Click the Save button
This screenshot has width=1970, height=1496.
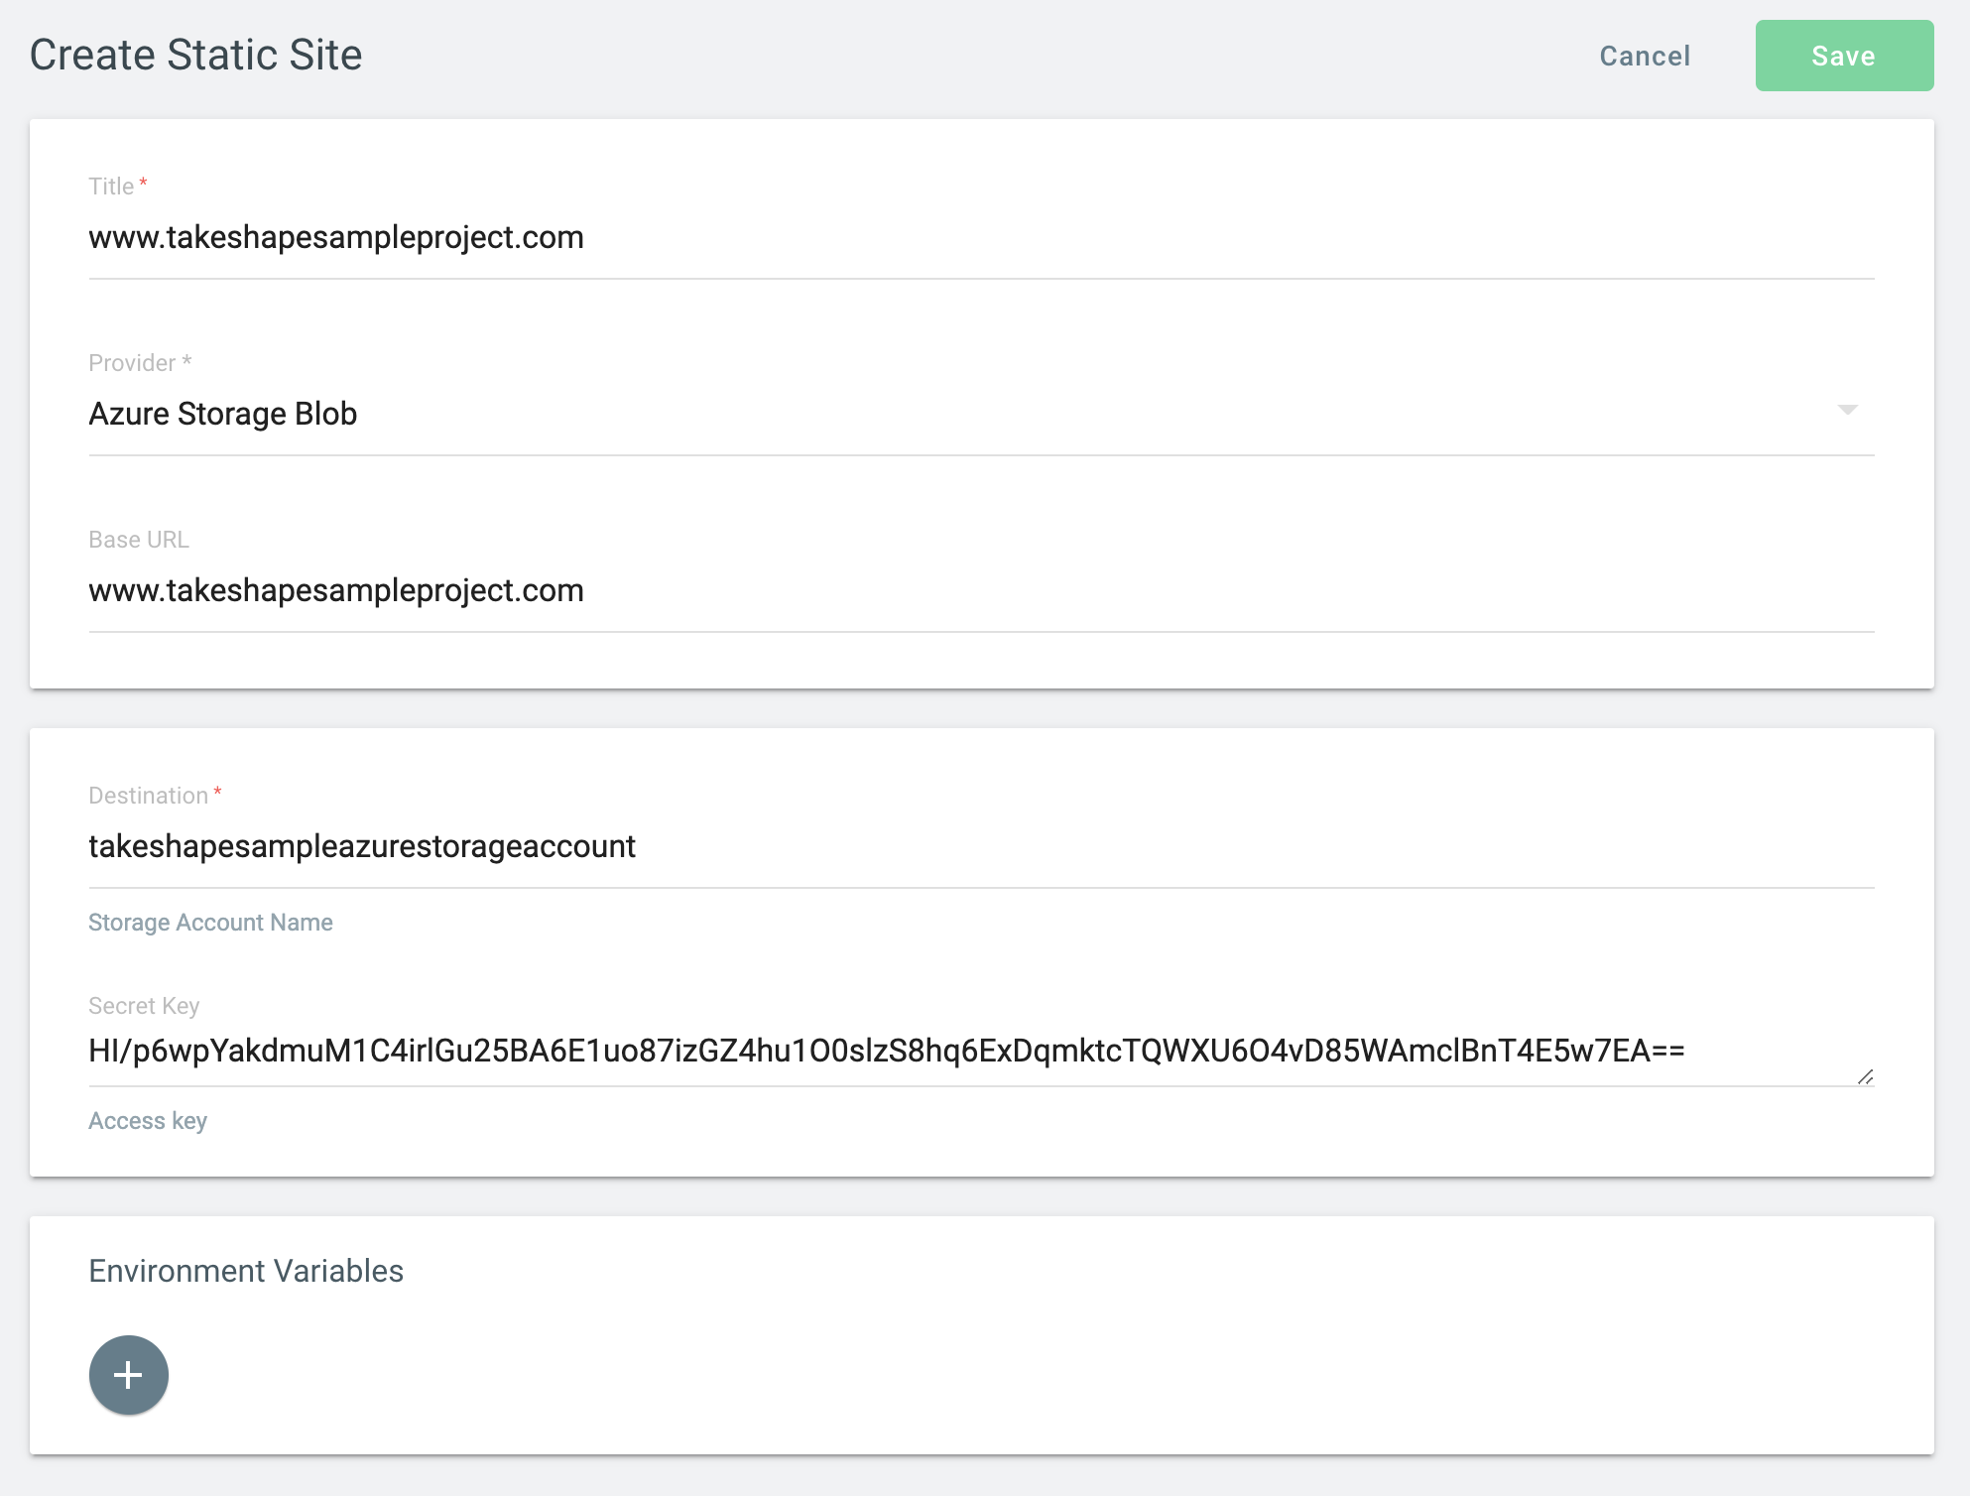tap(1844, 56)
